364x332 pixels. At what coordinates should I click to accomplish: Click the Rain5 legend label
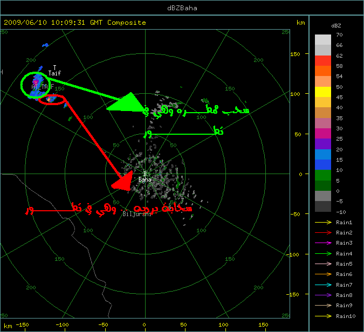click(x=344, y=264)
